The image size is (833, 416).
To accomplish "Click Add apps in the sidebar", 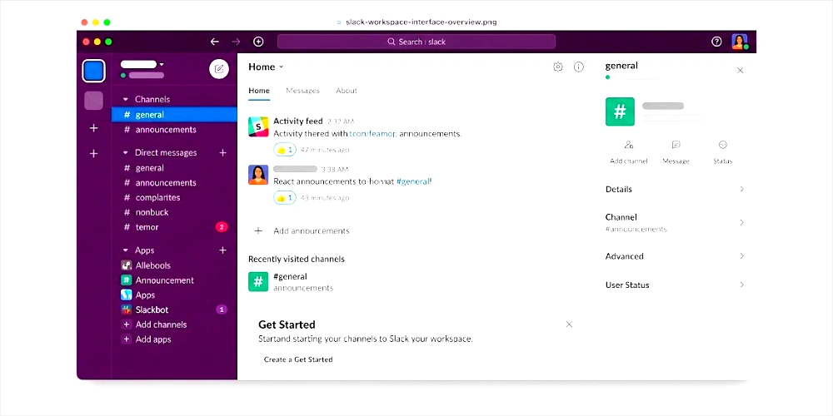I will (147, 339).
